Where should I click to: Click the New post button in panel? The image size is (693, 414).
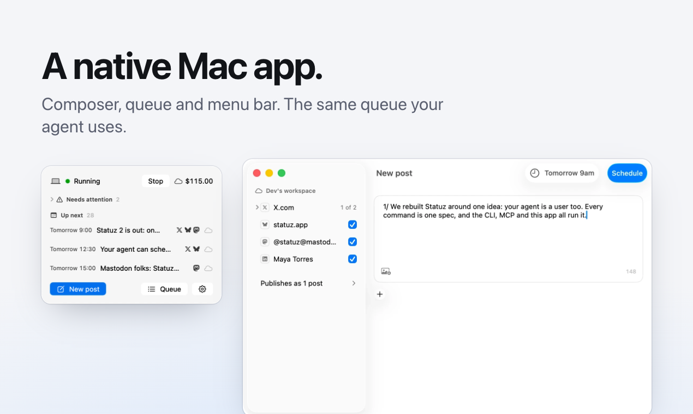coord(78,289)
